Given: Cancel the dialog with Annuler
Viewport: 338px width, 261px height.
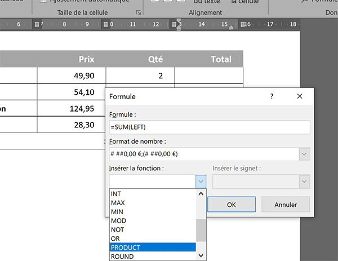Looking at the screenshot, I should [x=286, y=205].
